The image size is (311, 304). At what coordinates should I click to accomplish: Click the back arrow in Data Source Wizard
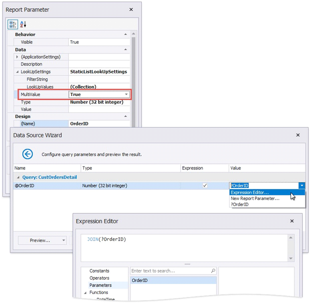(x=27, y=154)
